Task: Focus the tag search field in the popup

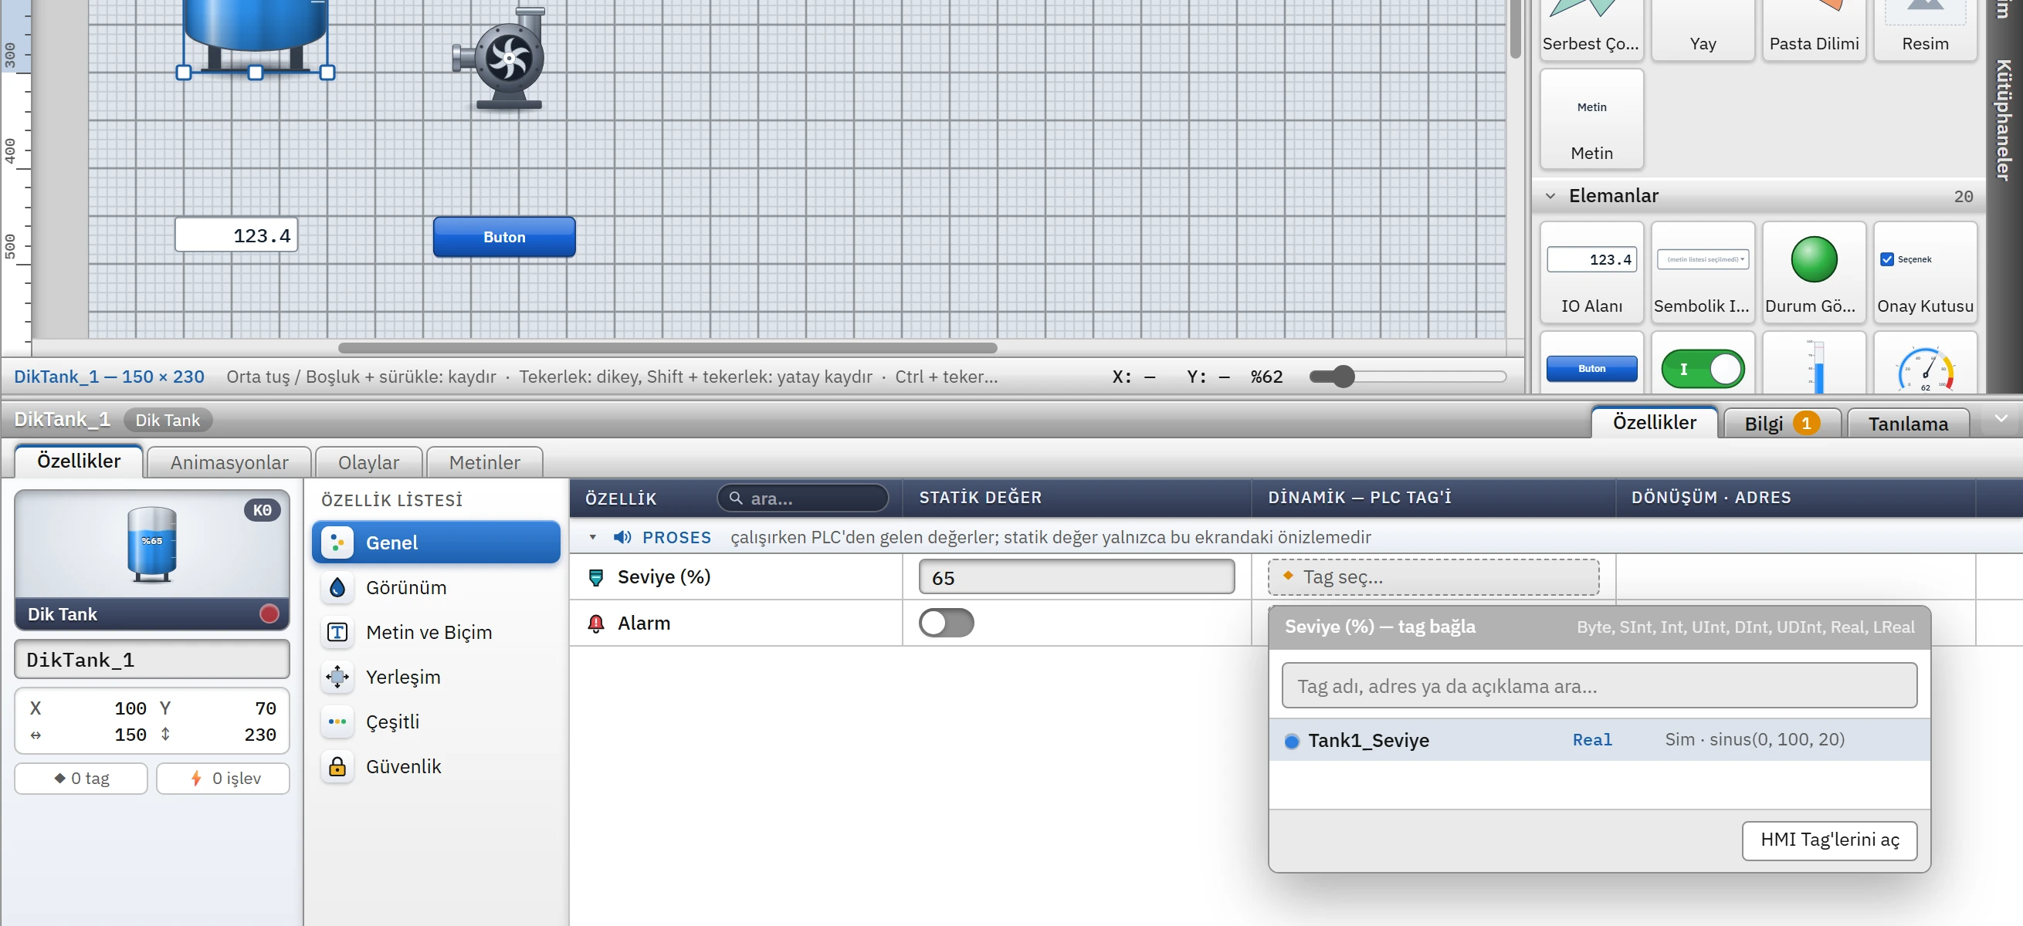Action: pyautogui.click(x=1598, y=686)
